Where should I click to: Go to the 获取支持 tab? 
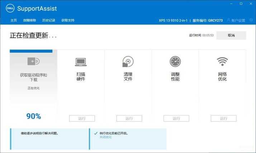coord(68,20)
